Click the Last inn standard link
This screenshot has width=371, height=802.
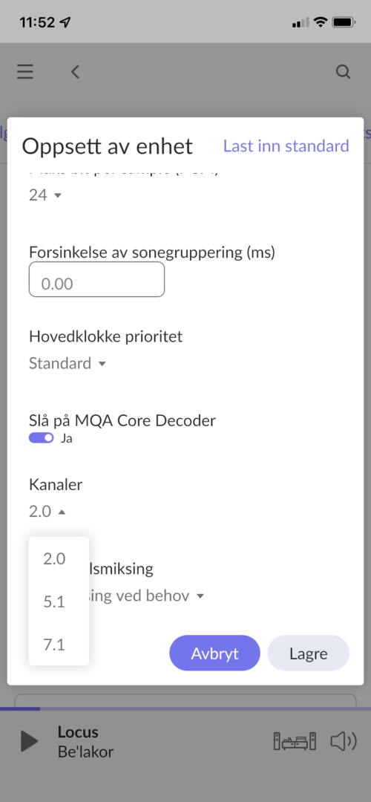(x=286, y=146)
